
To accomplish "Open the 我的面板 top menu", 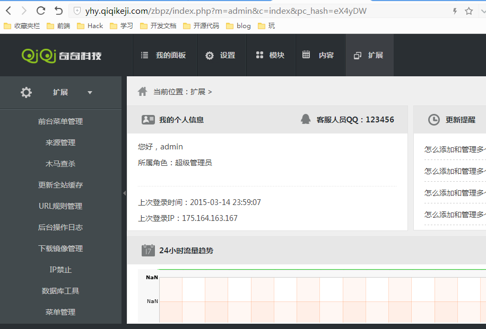I will 164,55.
